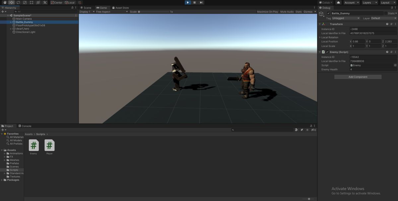Stop play mode with Play button
The width and height of the screenshot is (398, 201).
(x=188, y=2)
